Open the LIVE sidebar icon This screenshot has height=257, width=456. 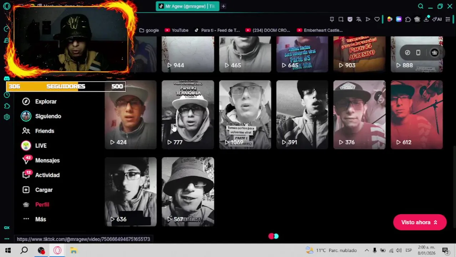point(26,146)
